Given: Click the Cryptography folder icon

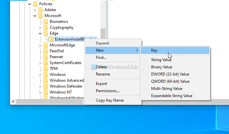Looking at the screenshot, I should (x=46, y=27).
